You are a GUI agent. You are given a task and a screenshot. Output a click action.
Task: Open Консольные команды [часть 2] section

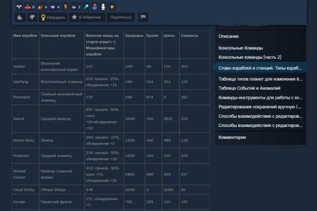click(250, 57)
